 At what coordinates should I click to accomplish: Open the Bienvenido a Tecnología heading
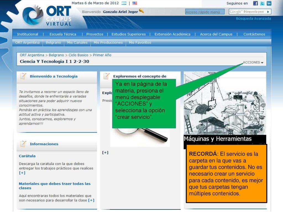[x=54, y=76]
